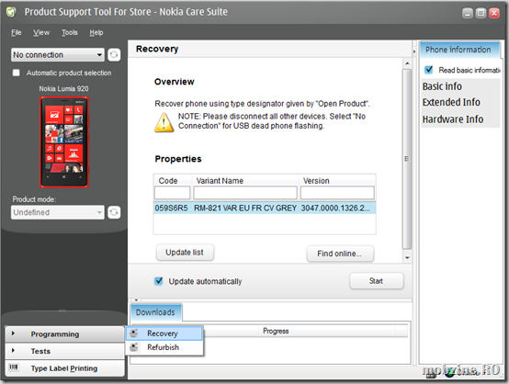Open Type Label Printing

coord(64,368)
